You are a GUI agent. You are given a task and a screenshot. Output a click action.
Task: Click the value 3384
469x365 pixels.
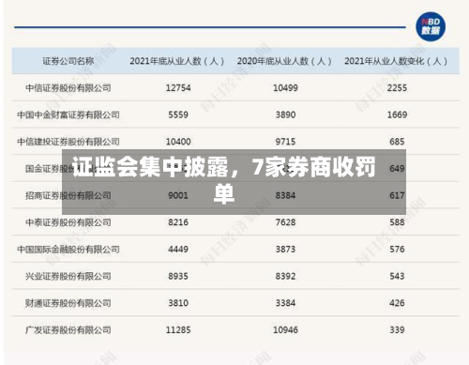pyautogui.click(x=285, y=303)
